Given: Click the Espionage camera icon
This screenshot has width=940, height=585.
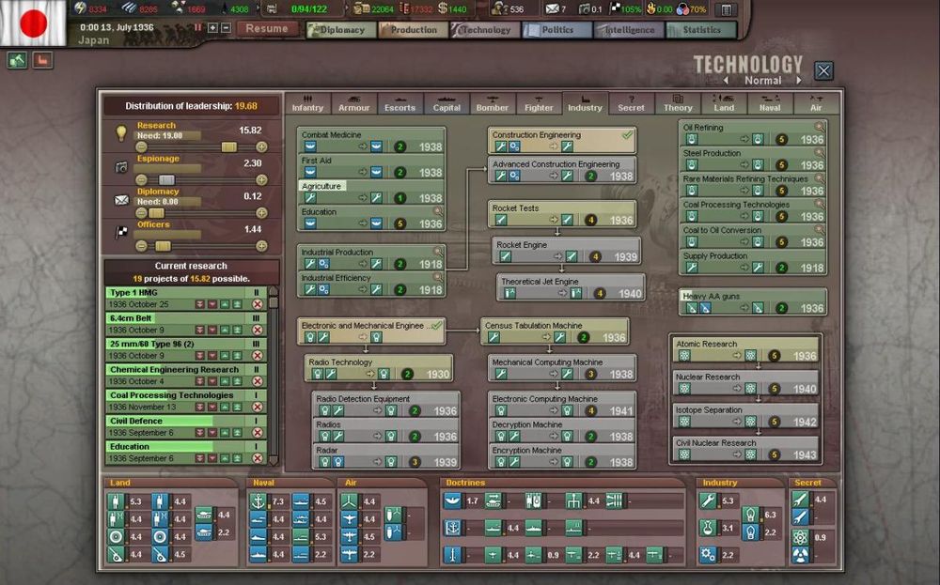Looking at the screenshot, I should 121,167.
